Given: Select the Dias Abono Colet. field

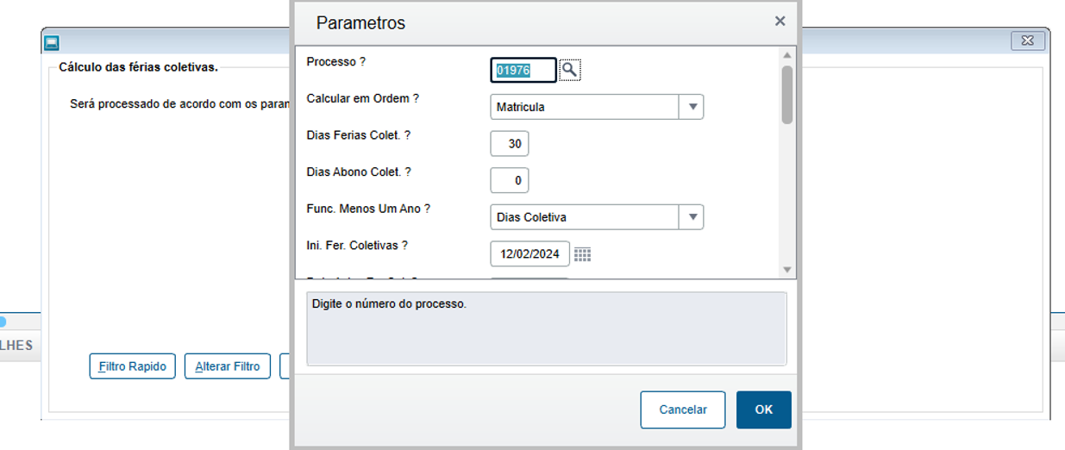Looking at the screenshot, I should pos(510,180).
